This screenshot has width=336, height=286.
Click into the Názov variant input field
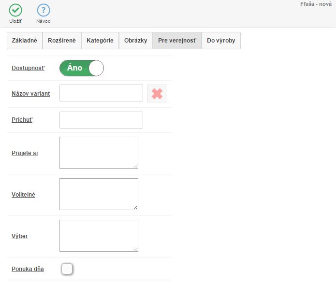[101, 93]
